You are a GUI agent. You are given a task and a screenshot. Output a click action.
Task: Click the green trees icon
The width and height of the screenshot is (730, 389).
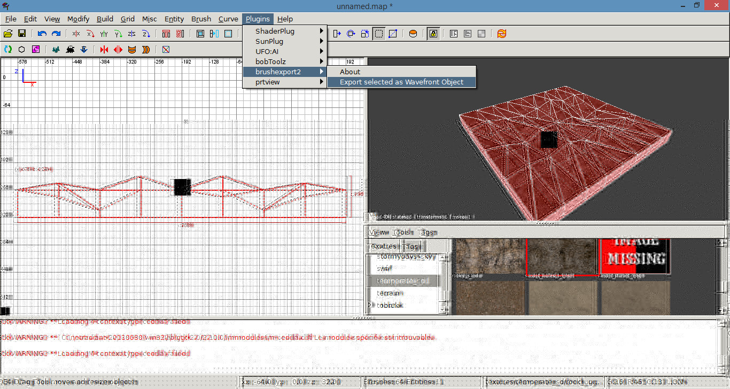[x=56, y=50]
